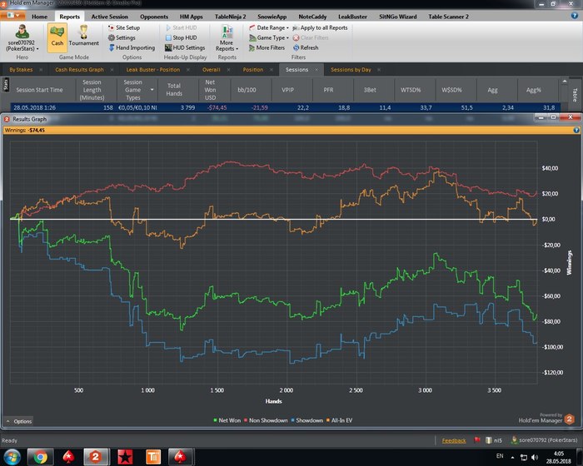Click the volume icon in system tray

[x=535, y=457]
